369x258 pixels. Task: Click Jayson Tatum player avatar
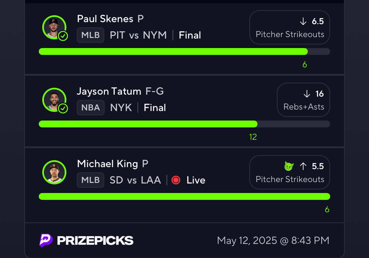(54, 100)
